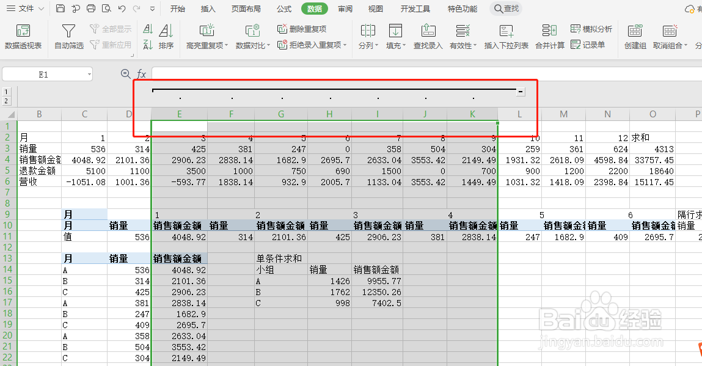Click 删除重复项 to remove duplicates
The height and width of the screenshot is (366, 702).
click(x=305, y=28)
